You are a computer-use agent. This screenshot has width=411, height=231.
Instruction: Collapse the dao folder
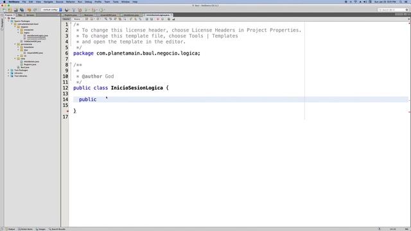click(x=19, y=50)
